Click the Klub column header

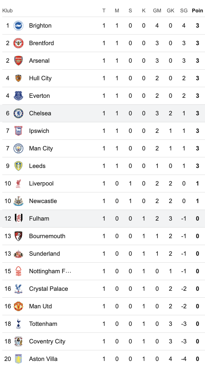(x=7, y=11)
